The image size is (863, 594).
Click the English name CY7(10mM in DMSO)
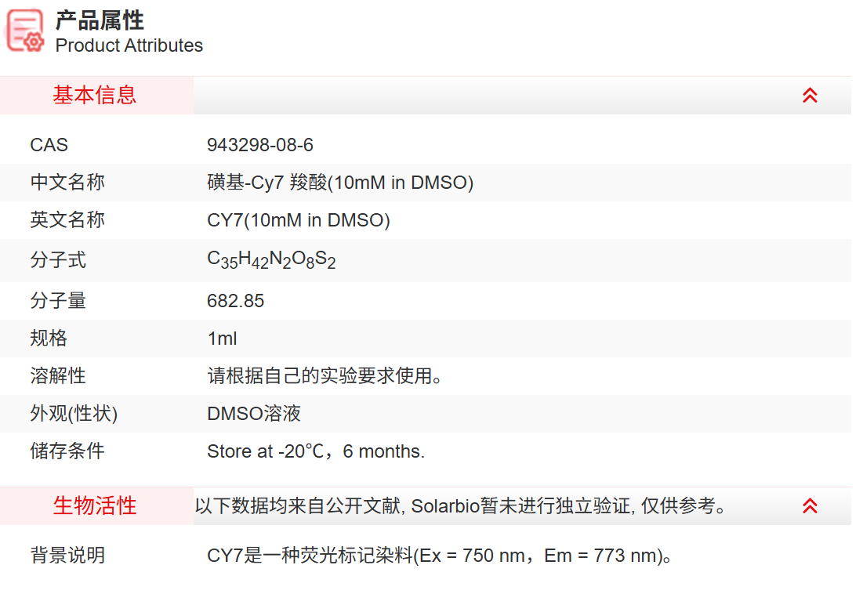299,220
